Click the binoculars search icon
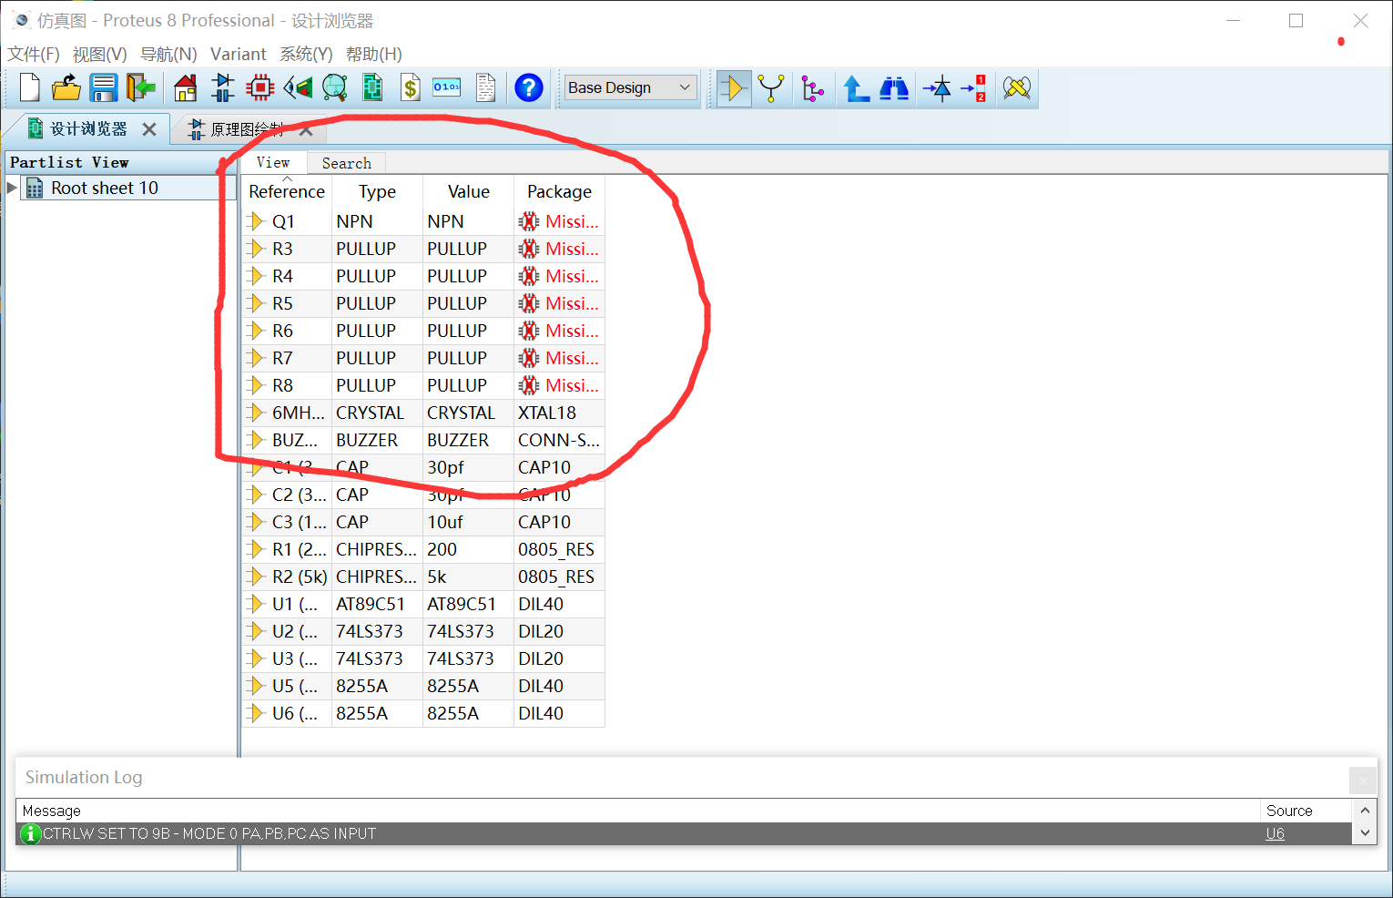Viewport: 1393px width, 898px height. [x=894, y=88]
